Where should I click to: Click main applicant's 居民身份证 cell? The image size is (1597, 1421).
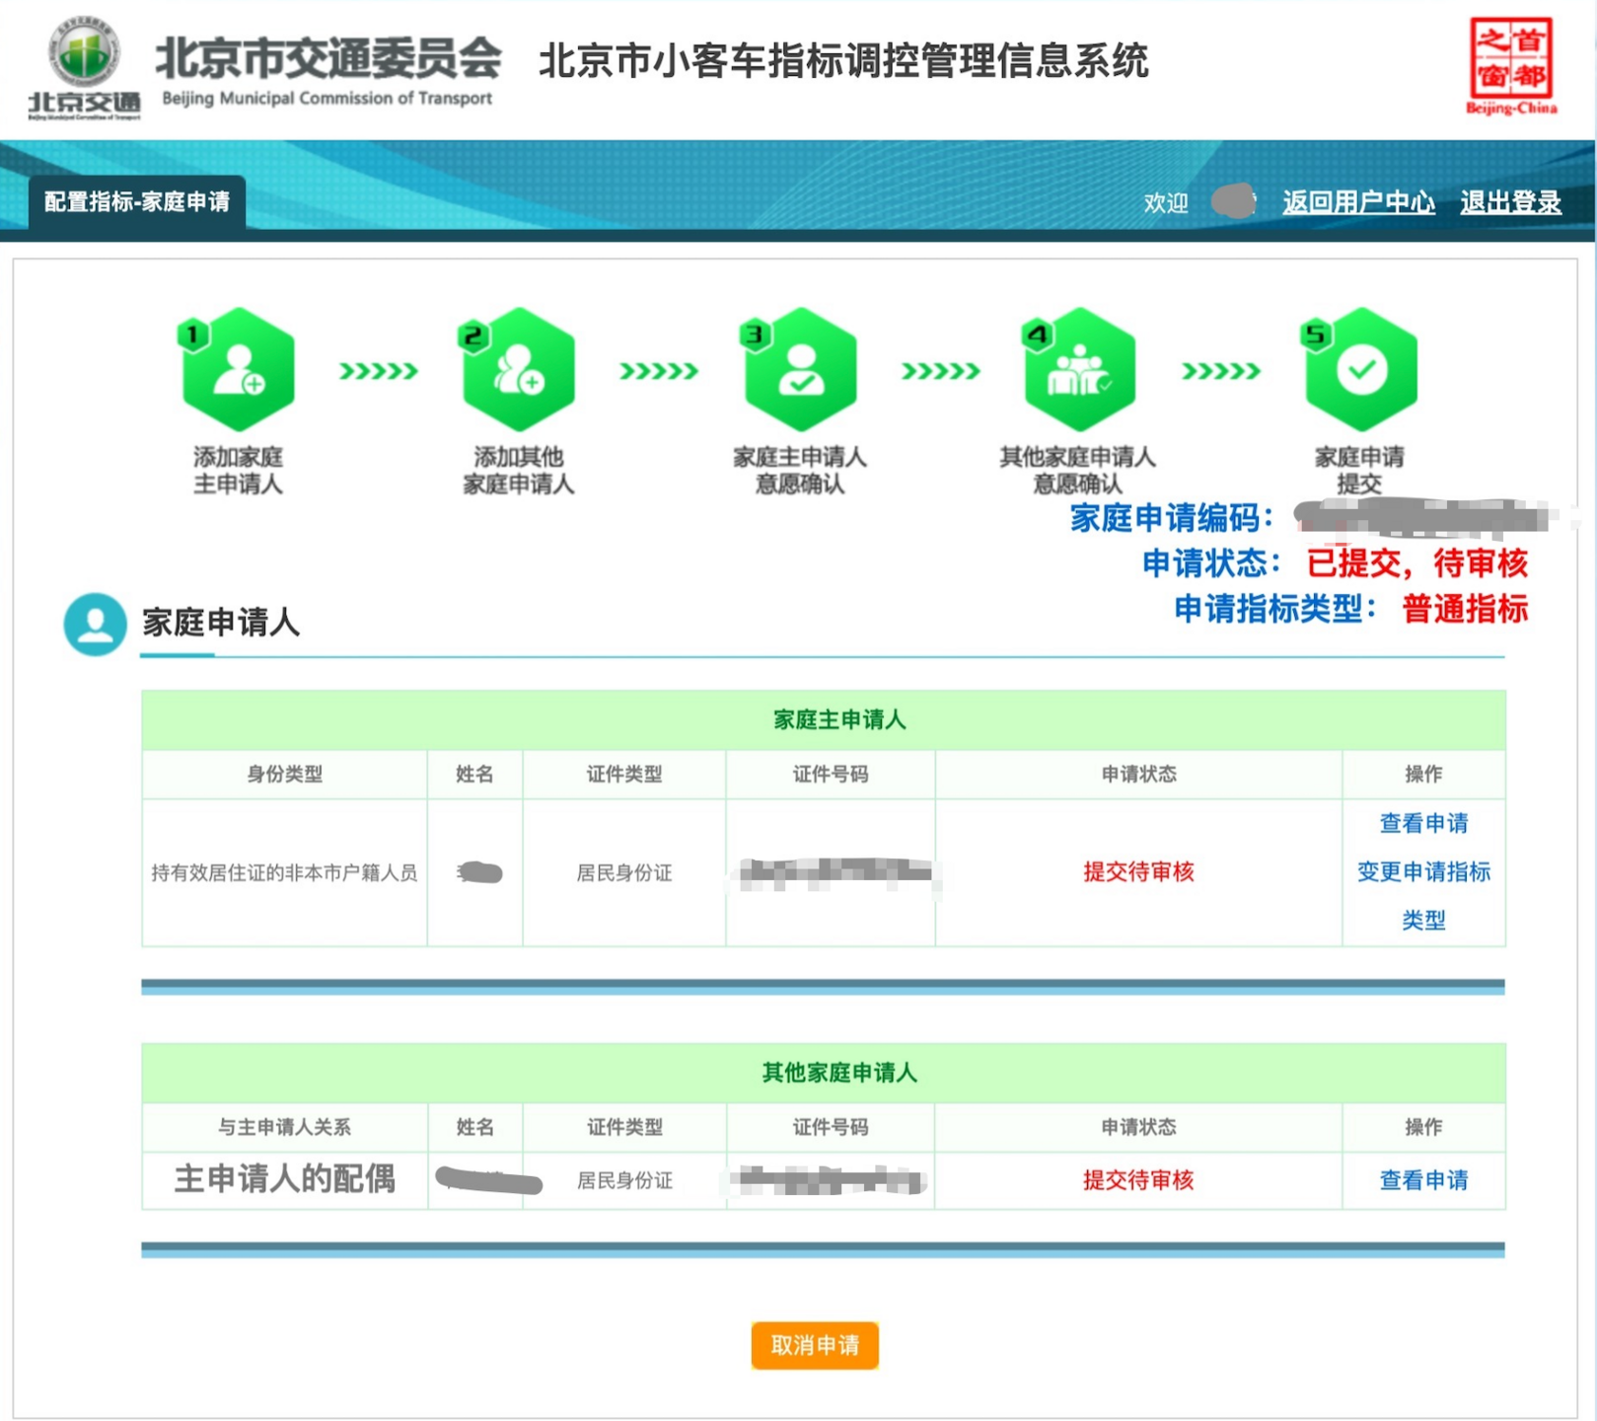(624, 873)
